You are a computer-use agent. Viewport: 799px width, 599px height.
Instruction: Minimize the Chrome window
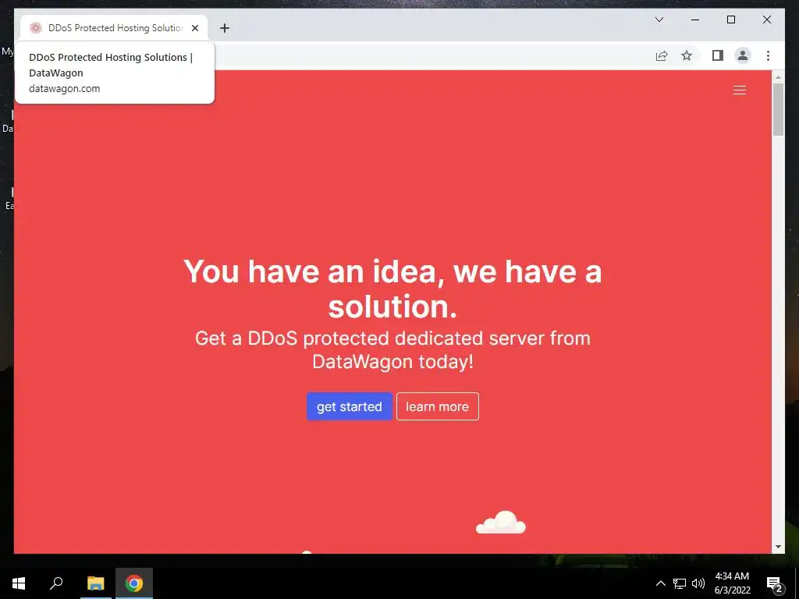pyautogui.click(x=695, y=19)
